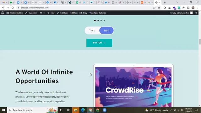Bookmark this page with star icon
The height and width of the screenshot is (113, 201).
click(159, 8)
